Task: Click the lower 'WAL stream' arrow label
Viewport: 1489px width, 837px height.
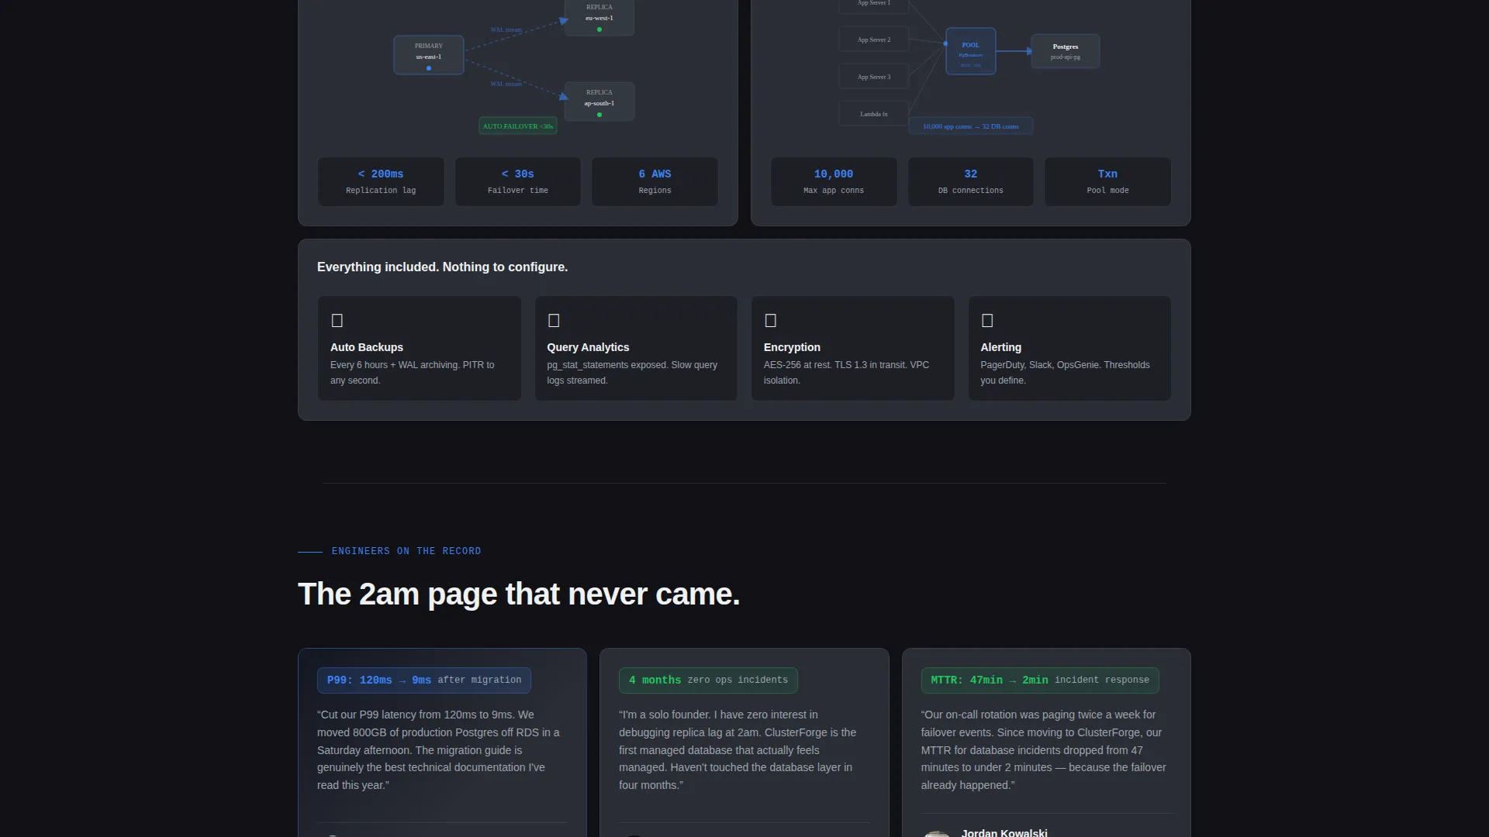Action: [506, 84]
